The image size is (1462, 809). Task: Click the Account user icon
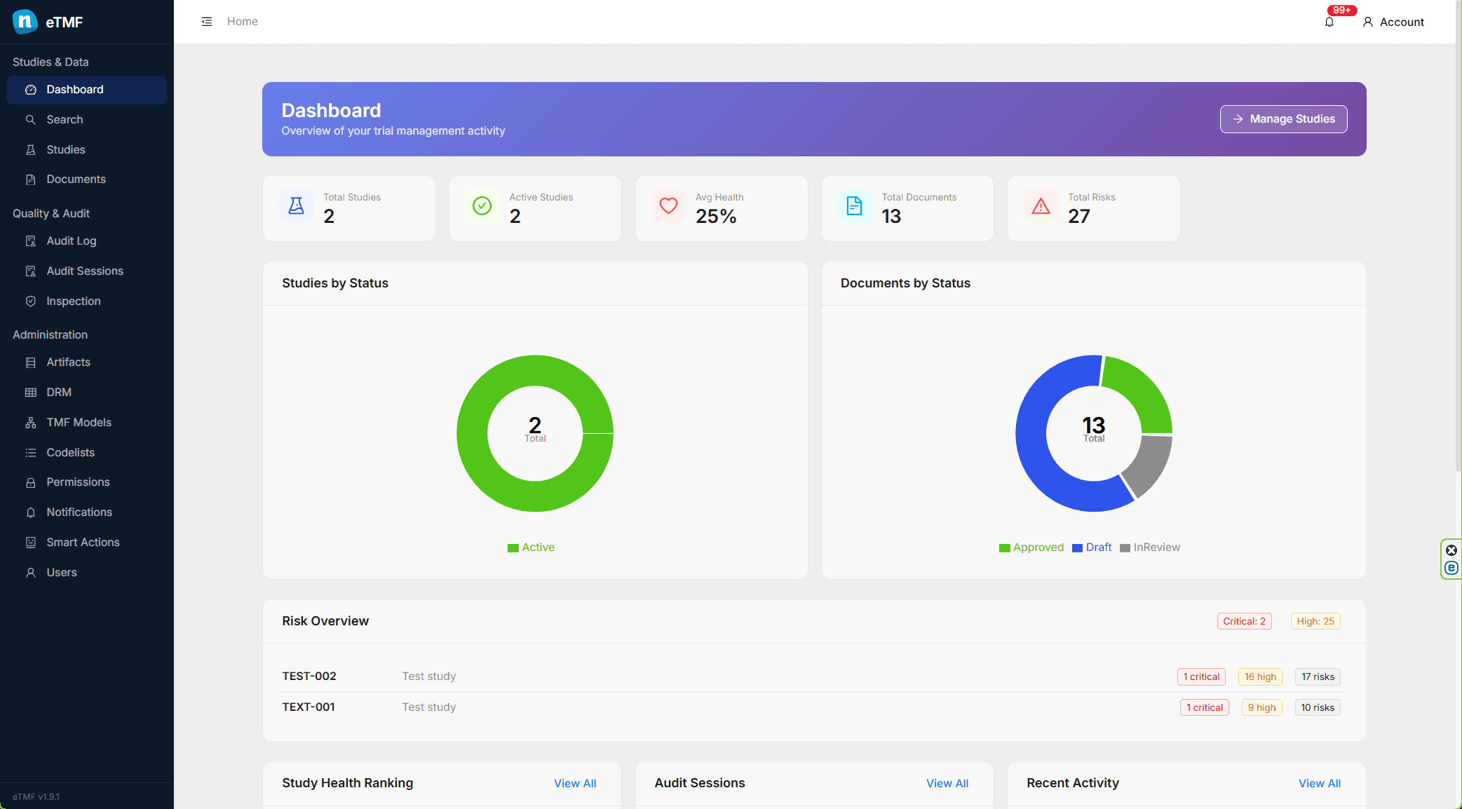pos(1367,22)
